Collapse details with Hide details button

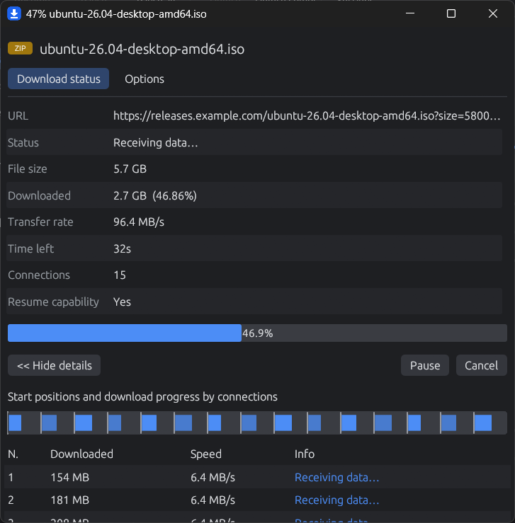click(54, 365)
